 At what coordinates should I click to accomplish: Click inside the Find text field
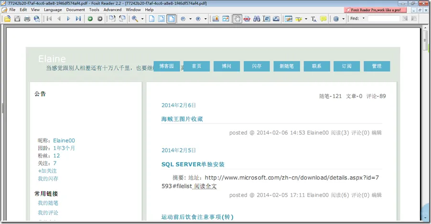pyautogui.click(x=383, y=19)
